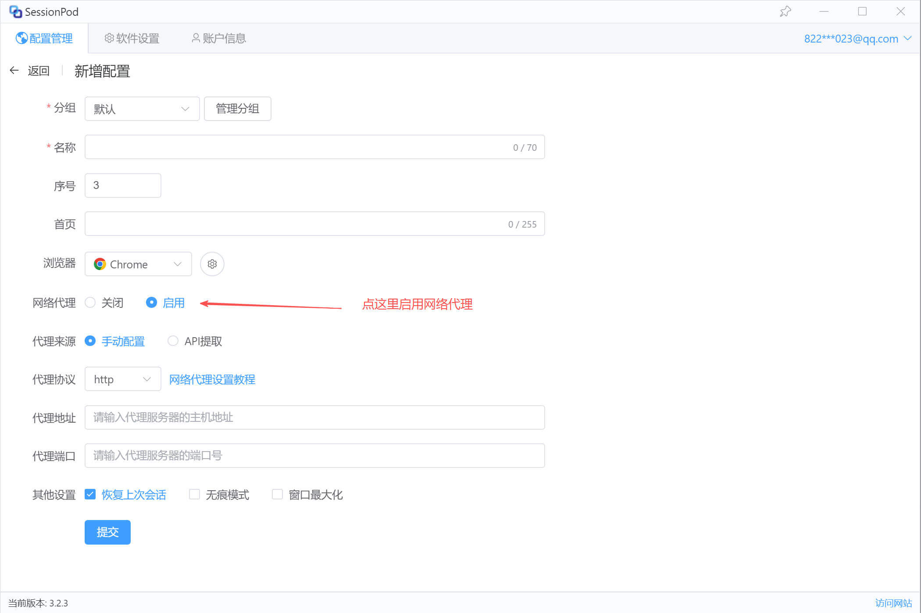Click the browser settings gear icon
921x613 pixels.
point(212,264)
